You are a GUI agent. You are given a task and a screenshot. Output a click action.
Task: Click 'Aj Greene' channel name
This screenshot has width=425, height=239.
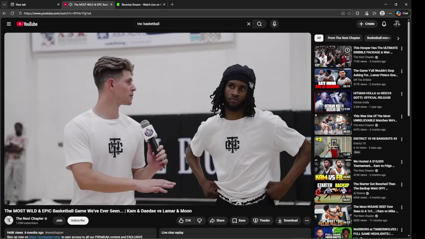359,193
